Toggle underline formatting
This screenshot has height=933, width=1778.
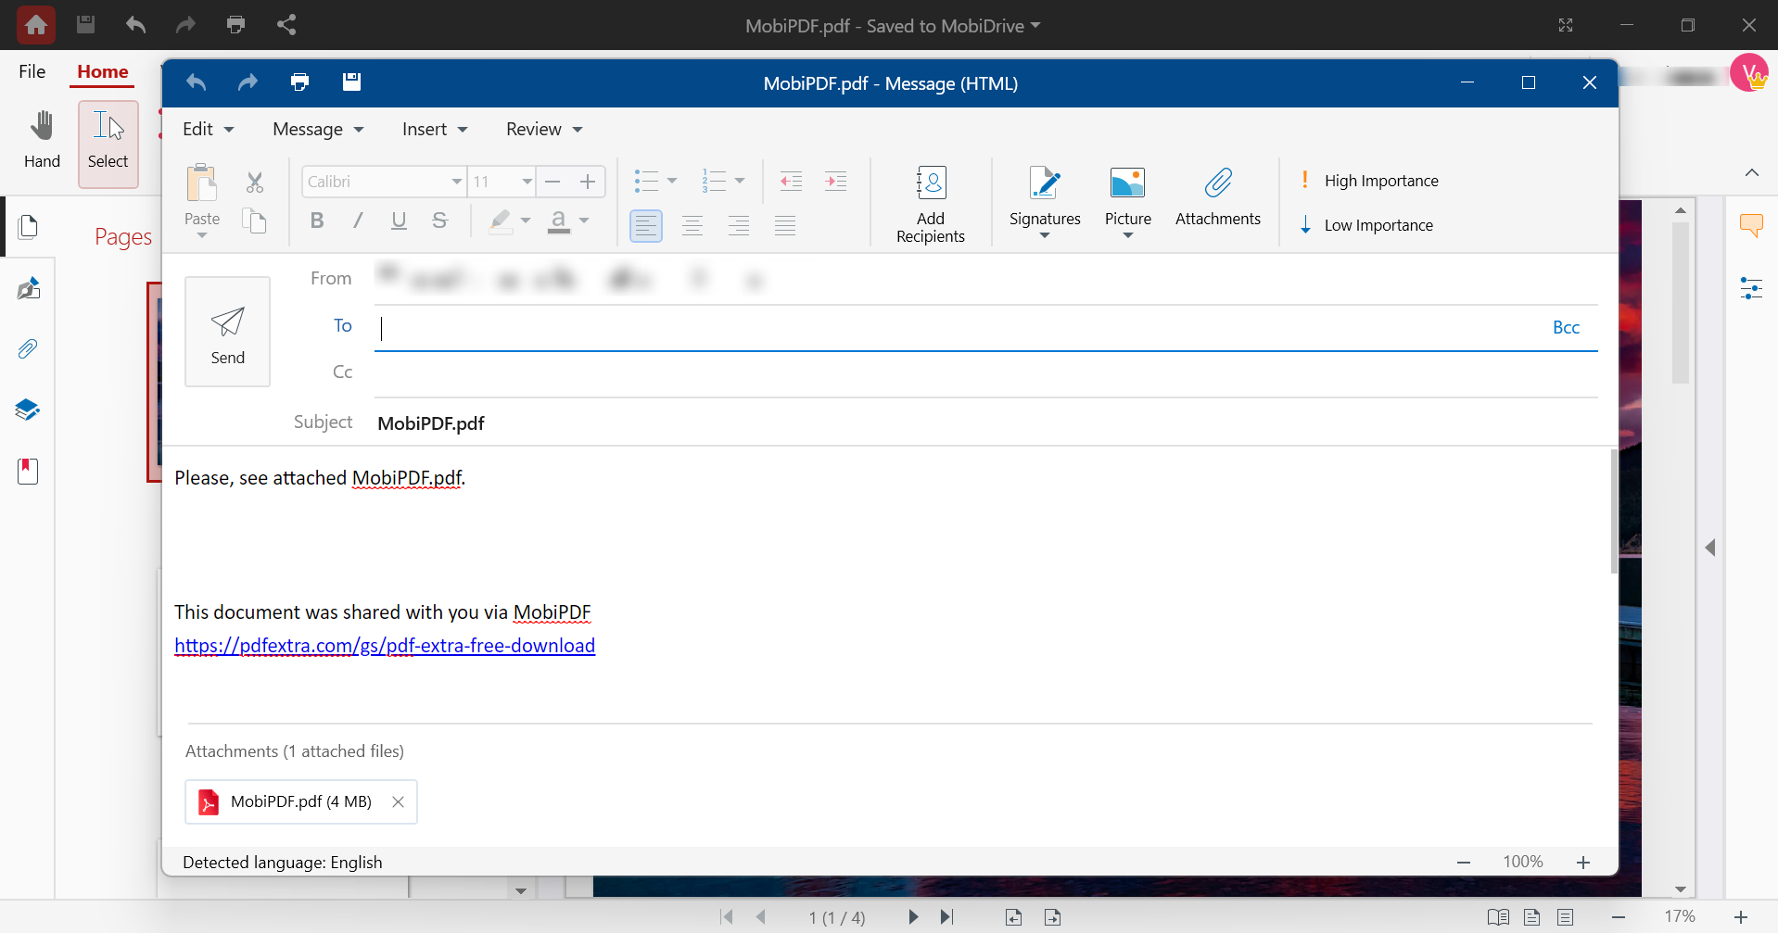pos(399,221)
